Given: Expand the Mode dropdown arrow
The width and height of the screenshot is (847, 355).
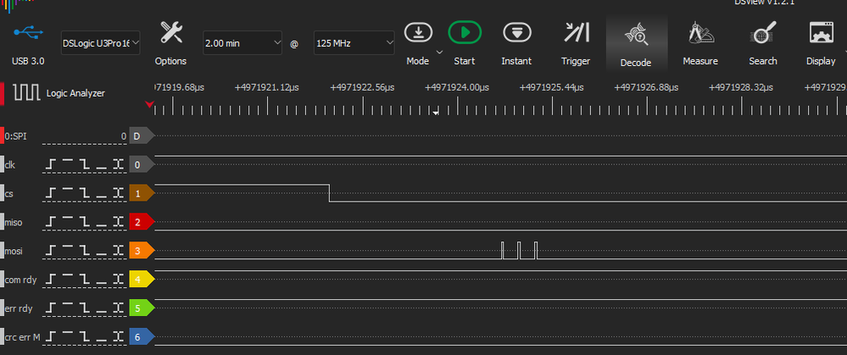Looking at the screenshot, I should [x=439, y=53].
